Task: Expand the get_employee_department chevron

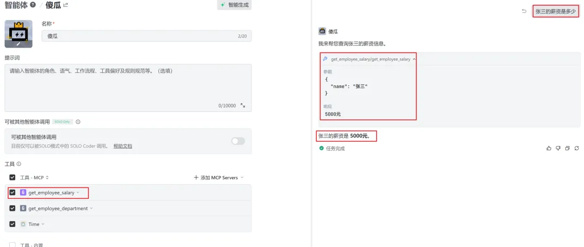Action: pos(91,208)
